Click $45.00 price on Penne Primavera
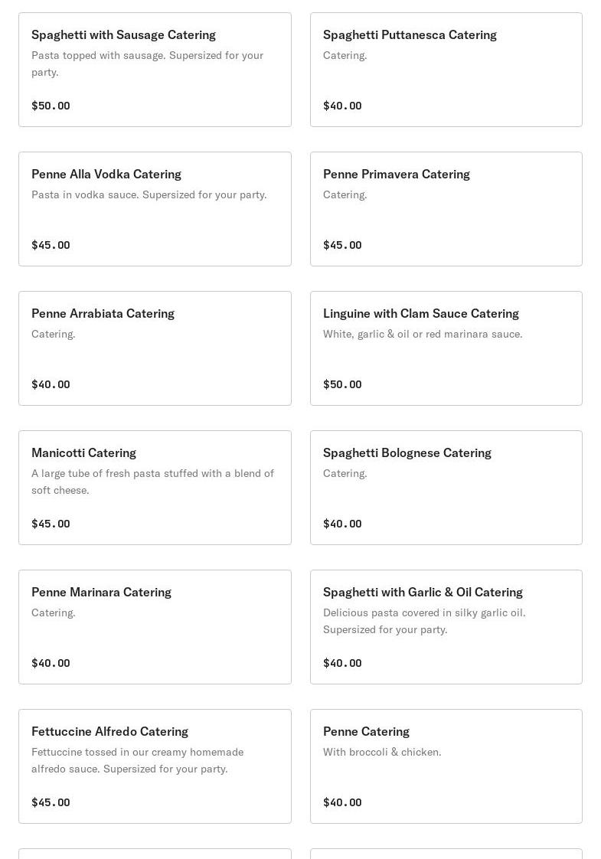 [342, 245]
